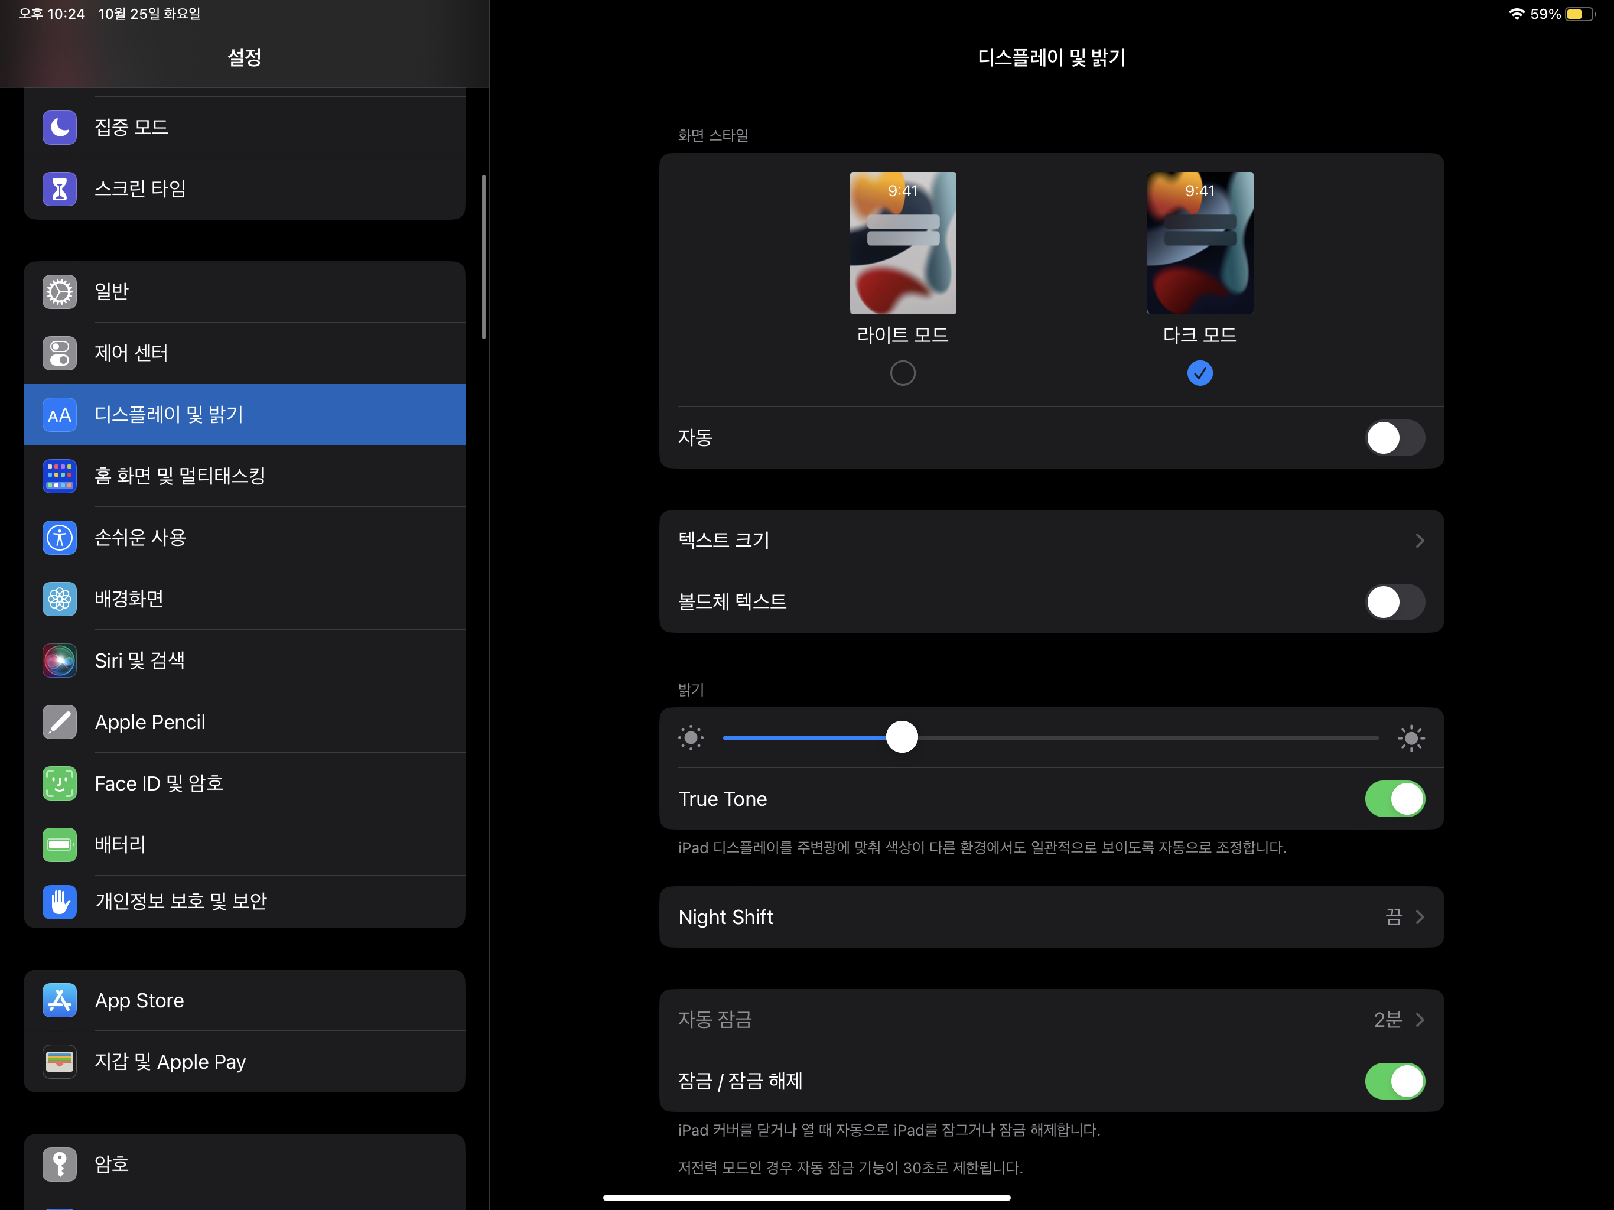This screenshot has height=1210, width=1614.
Task: Tap the Screen Time hourglass icon
Action: (59, 189)
